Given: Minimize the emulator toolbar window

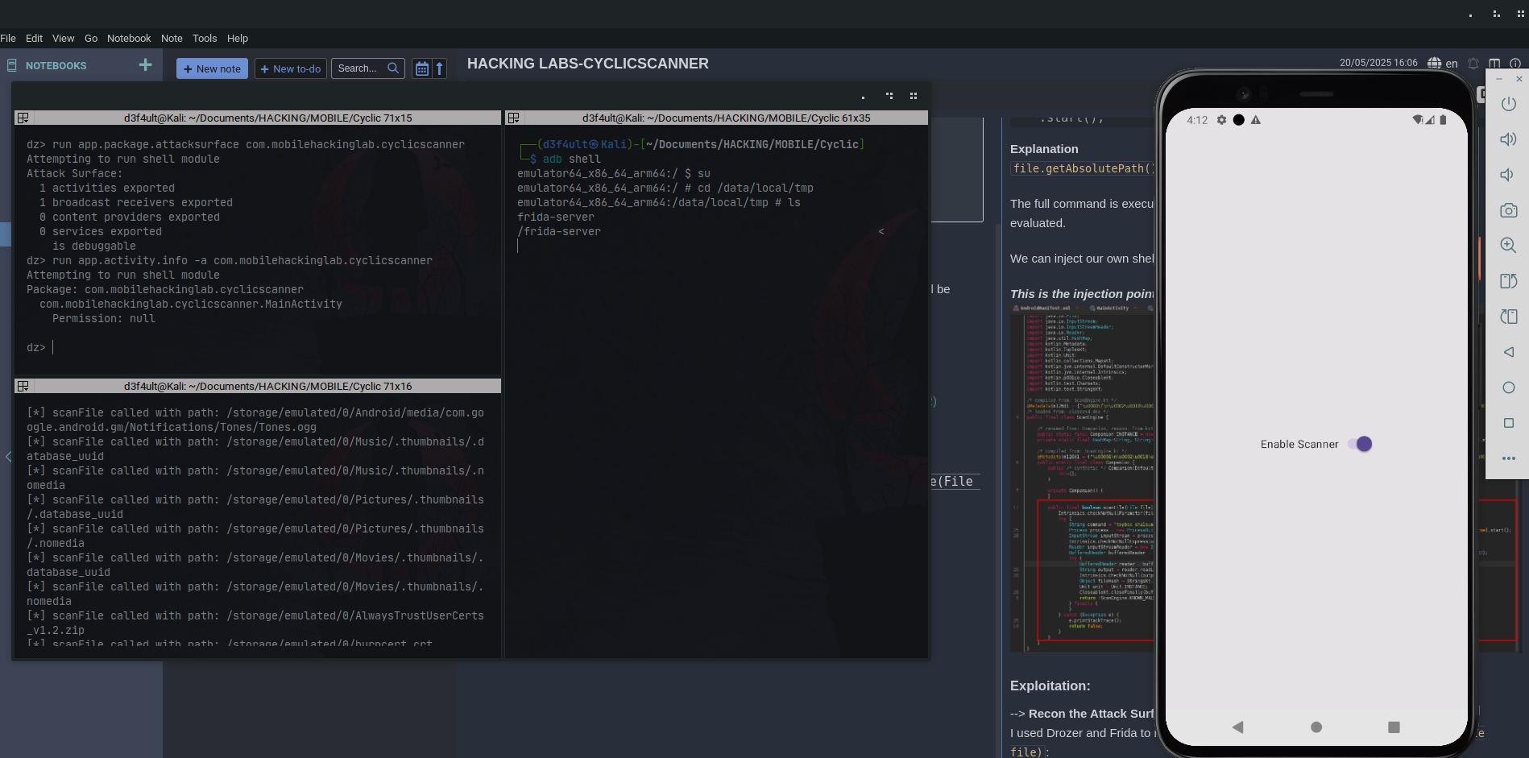Looking at the screenshot, I should pyautogui.click(x=1499, y=79).
